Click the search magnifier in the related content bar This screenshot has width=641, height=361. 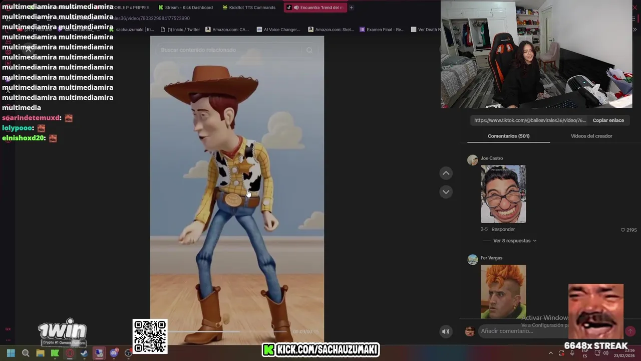[309, 50]
